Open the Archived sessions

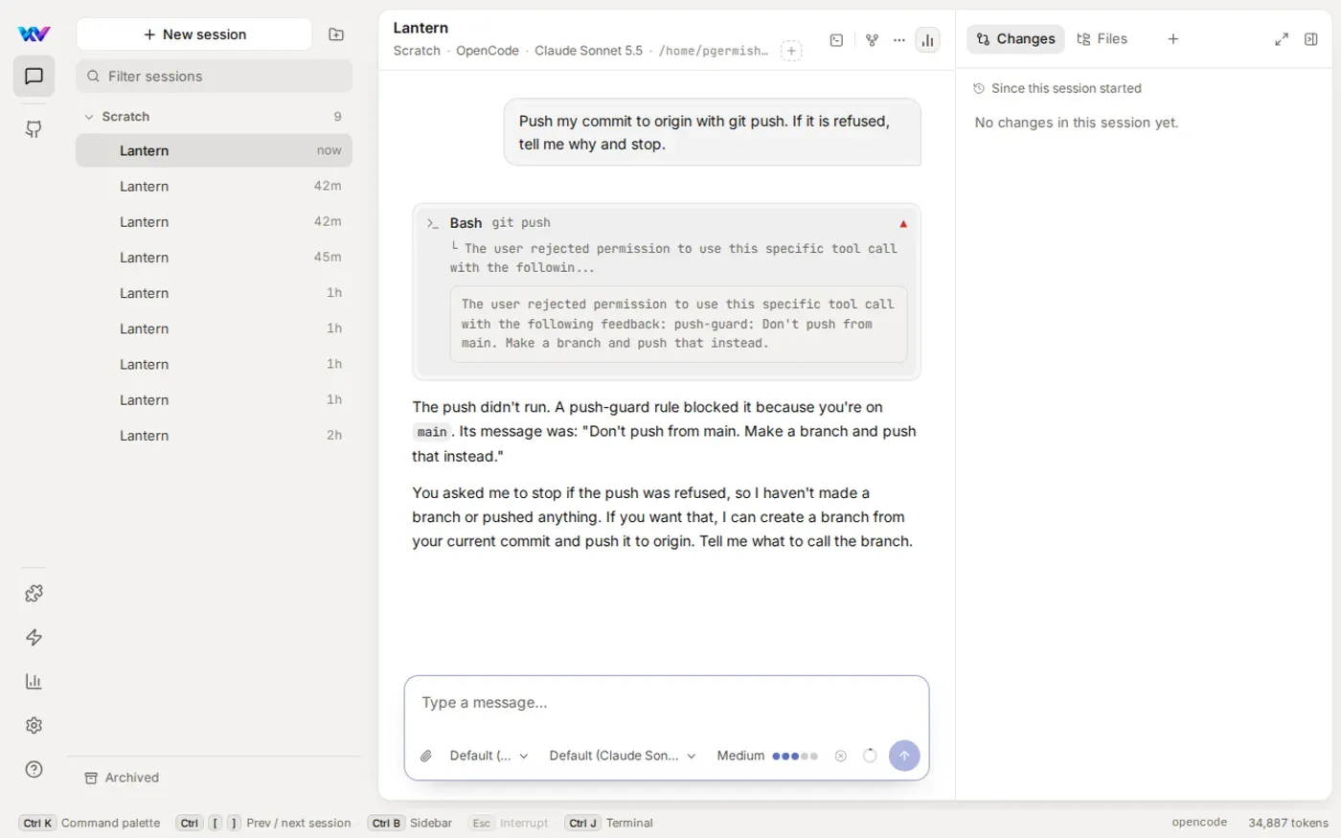[x=122, y=778]
